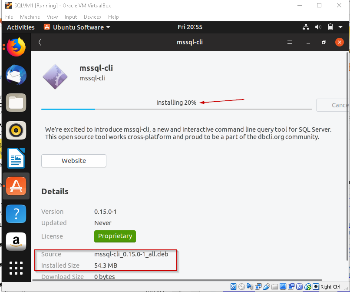Click the battery icon in top bar
This screenshot has width=350, height=292.
tap(330, 27)
